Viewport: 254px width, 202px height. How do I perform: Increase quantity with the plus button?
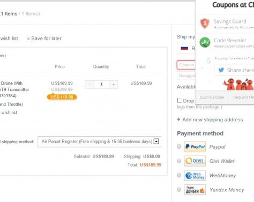[x=114, y=84]
